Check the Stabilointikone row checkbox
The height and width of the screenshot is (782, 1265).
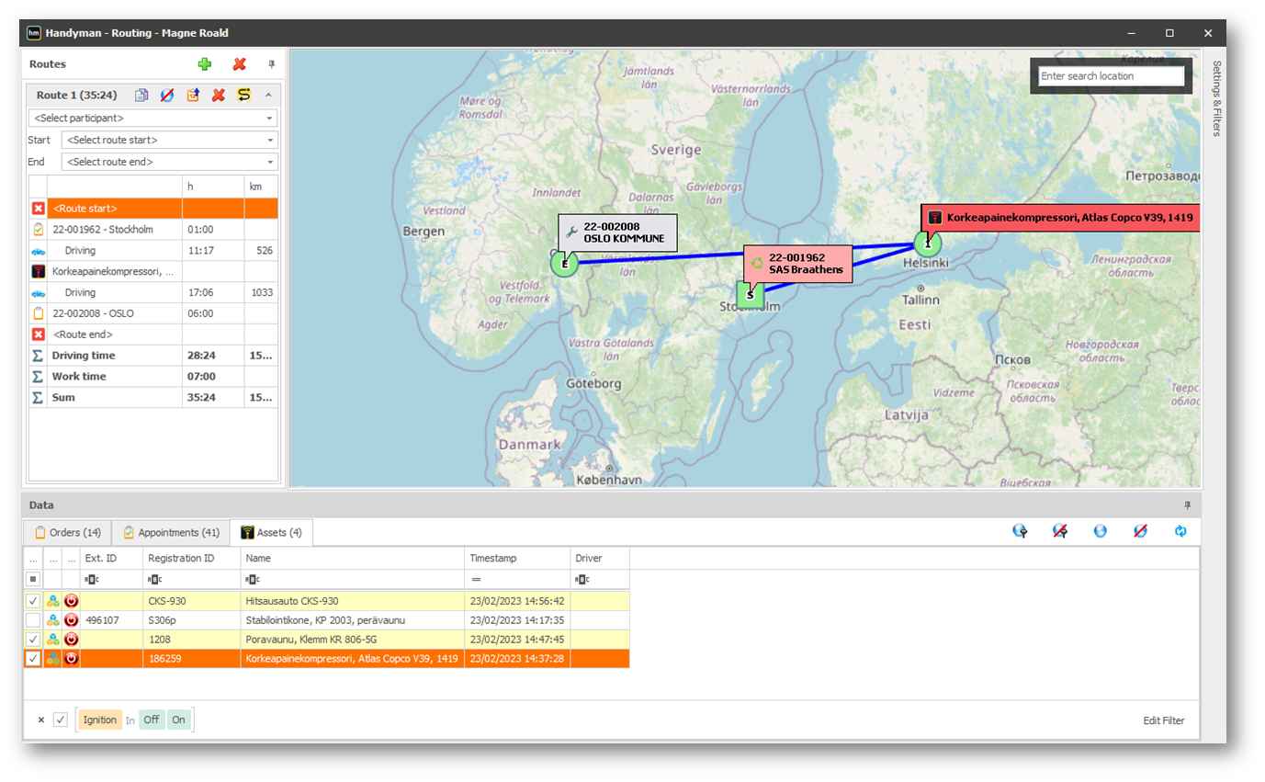click(33, 620)
